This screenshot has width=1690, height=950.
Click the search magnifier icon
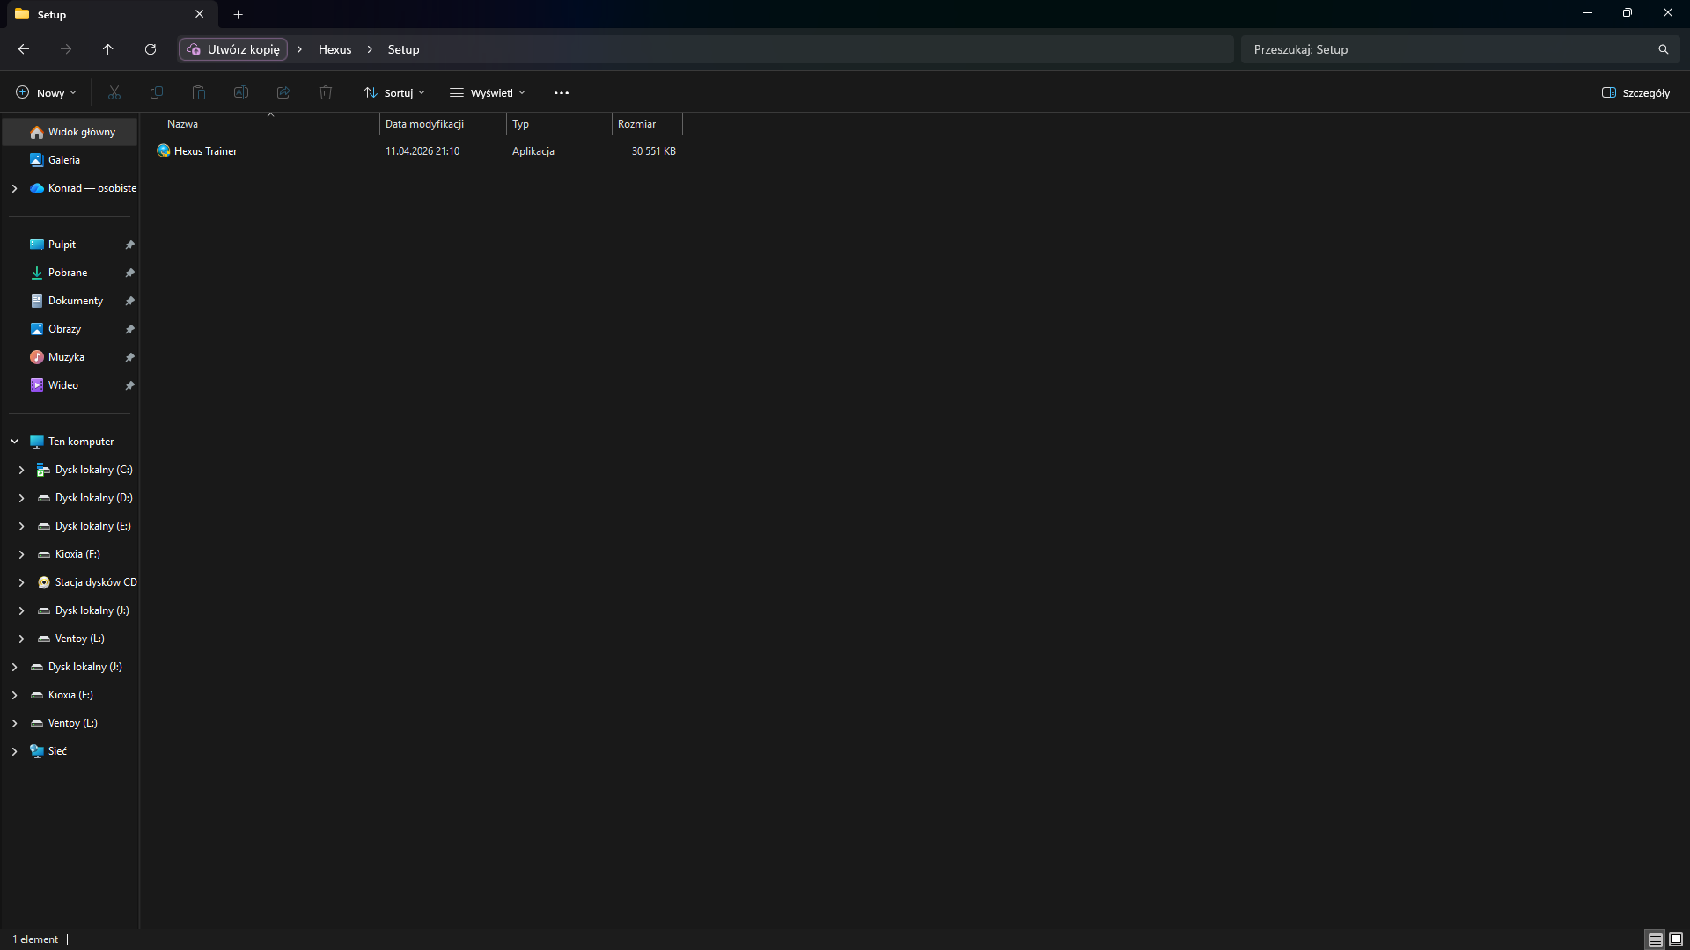click(1663, 49)
